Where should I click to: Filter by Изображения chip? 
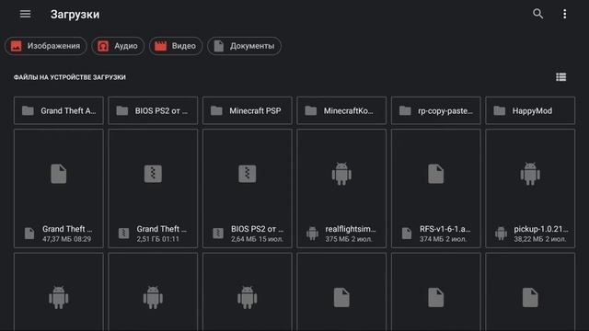click(x=46, y=46)
